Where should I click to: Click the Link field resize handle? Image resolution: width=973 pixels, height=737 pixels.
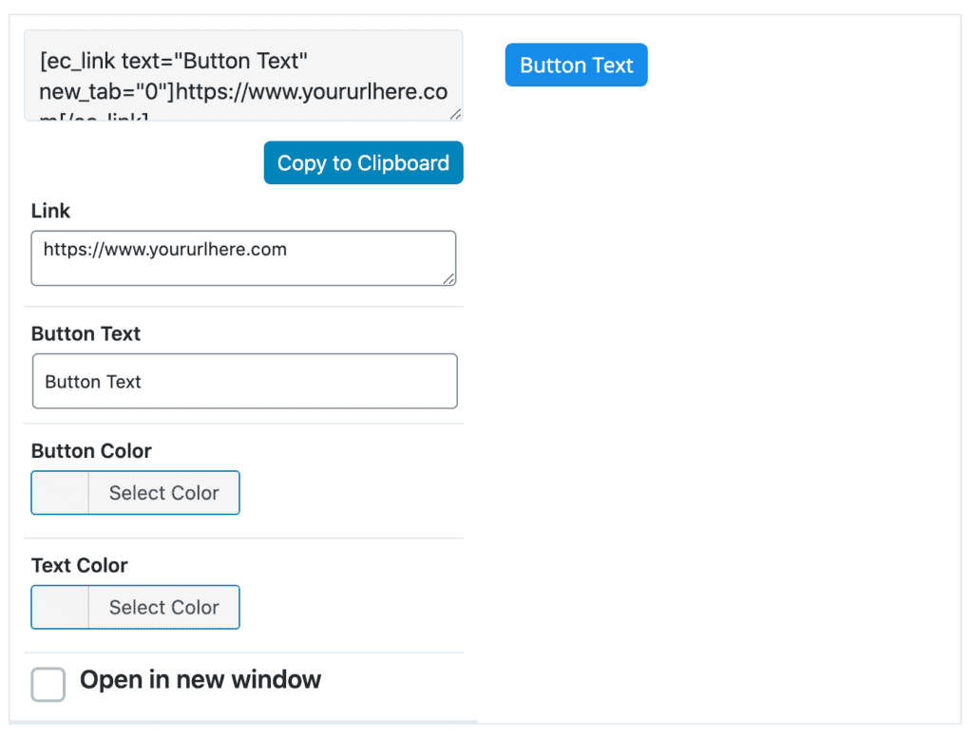[448, 278]
